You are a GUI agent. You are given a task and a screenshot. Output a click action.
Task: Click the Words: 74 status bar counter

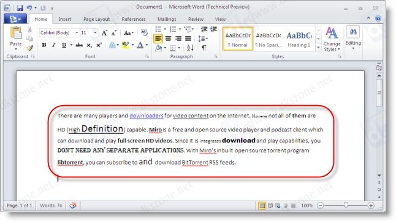(51, 205)
